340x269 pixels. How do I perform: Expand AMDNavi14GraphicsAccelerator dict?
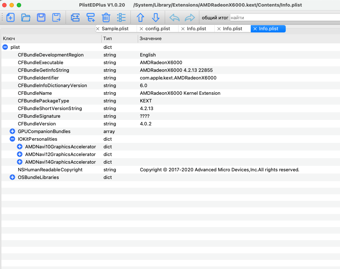20,162
